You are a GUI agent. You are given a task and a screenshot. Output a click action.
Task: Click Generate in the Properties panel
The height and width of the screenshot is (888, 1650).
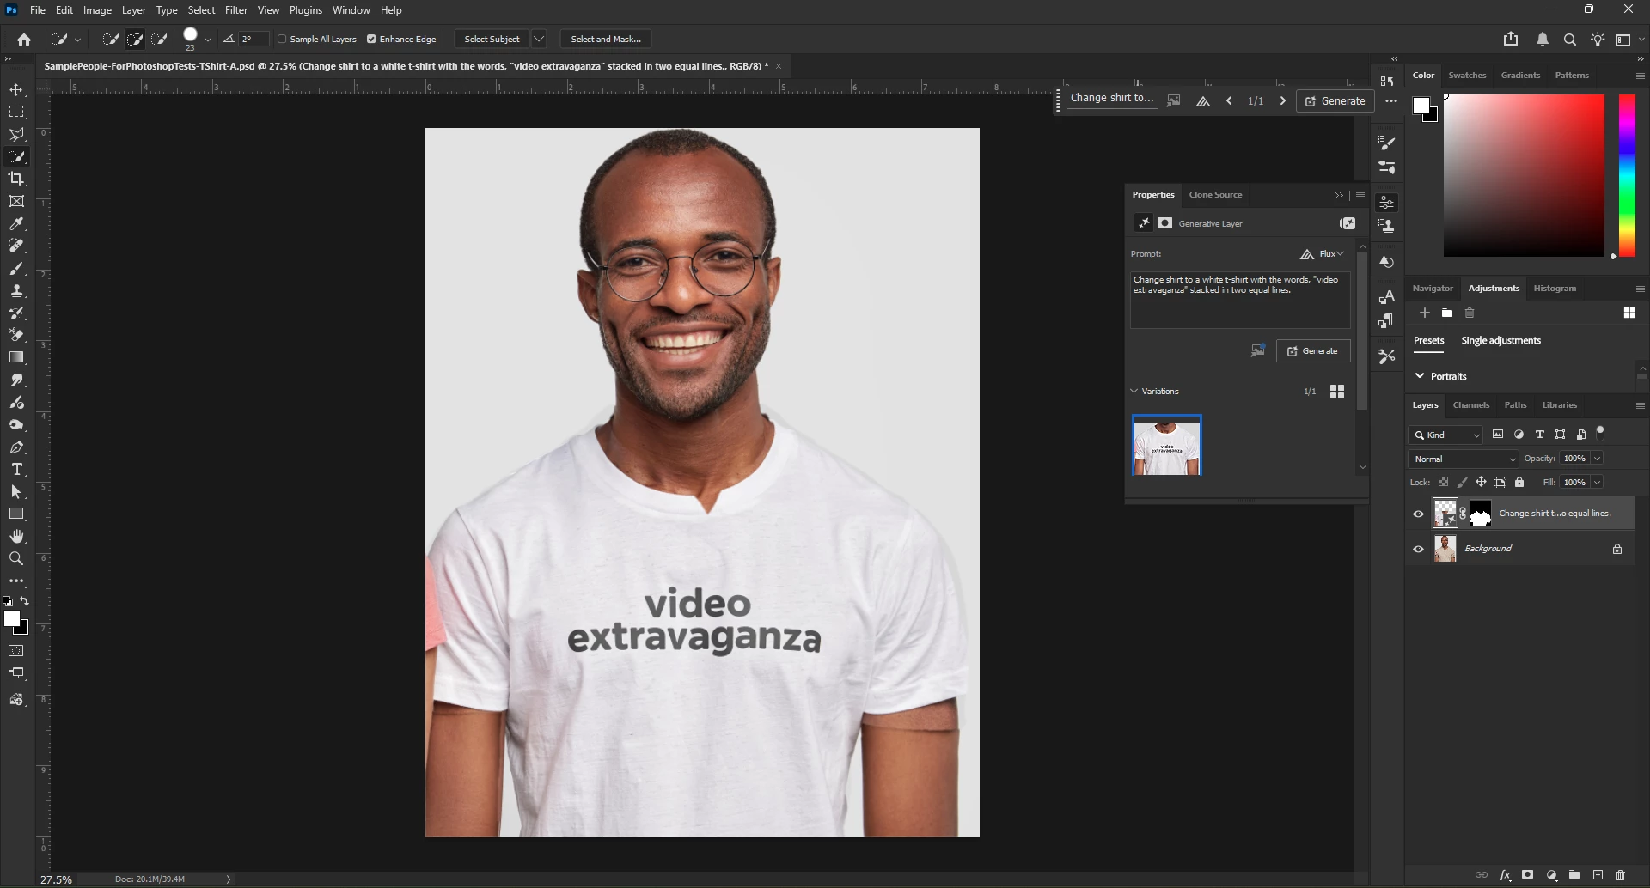tap(1312, 351)
